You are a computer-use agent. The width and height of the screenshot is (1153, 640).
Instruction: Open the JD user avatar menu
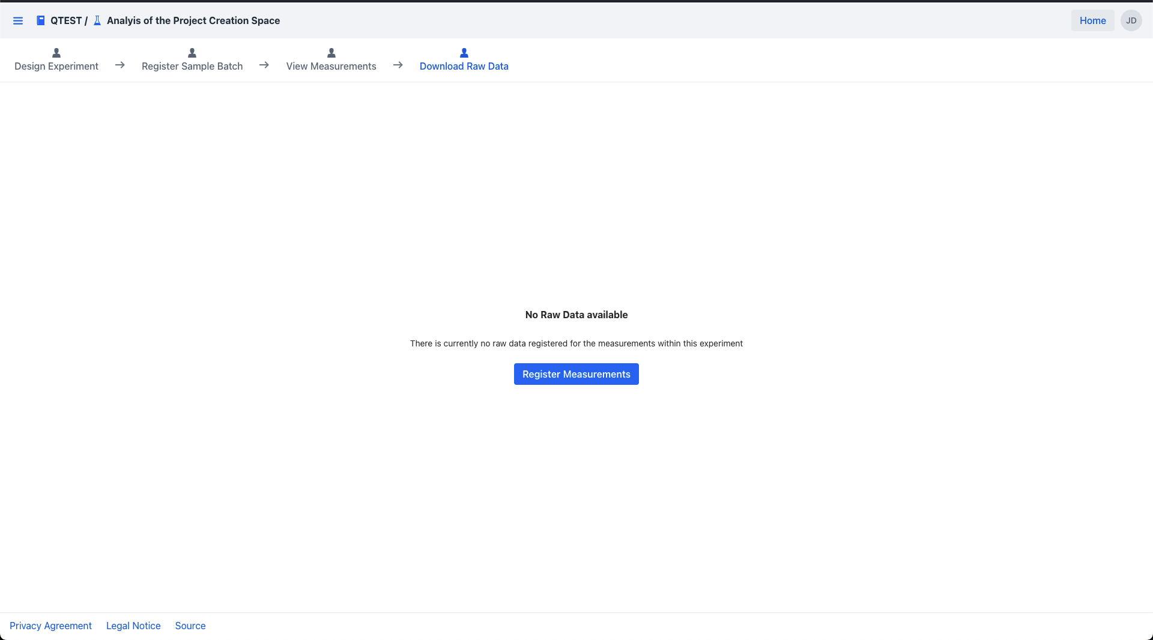[x=1131, y=21]
